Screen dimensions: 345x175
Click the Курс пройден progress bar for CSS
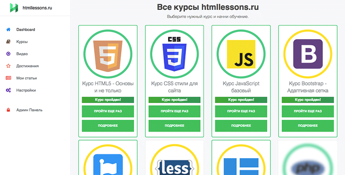174,100
